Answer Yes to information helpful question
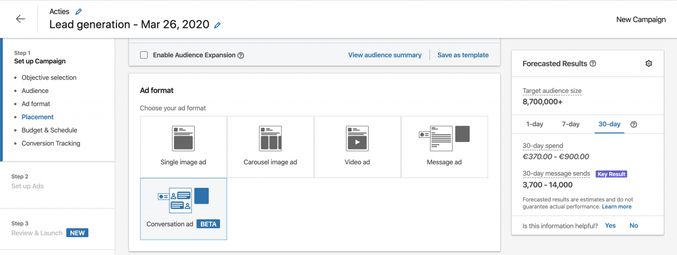 (610, 225)
